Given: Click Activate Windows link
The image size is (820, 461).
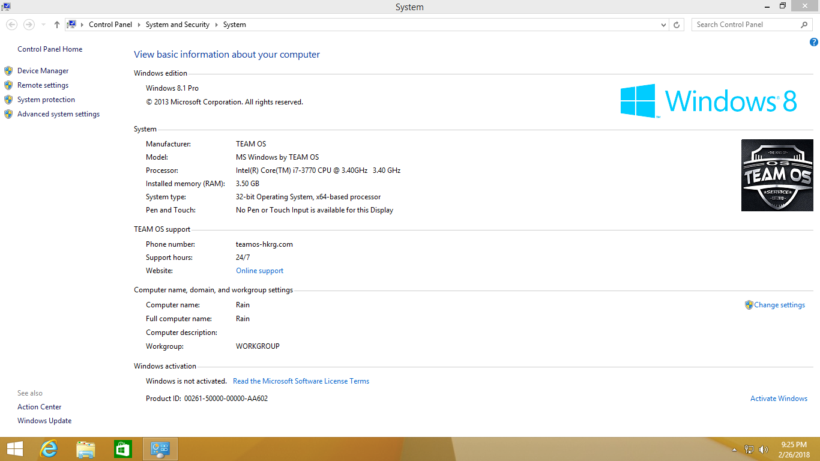Looking at the screenshot, I should (x=779, y=399).
